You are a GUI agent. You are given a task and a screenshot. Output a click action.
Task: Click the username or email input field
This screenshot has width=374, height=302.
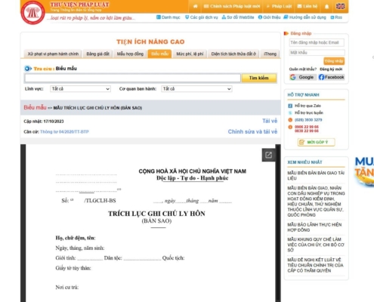pyautogui.click(x=317, y=42)
